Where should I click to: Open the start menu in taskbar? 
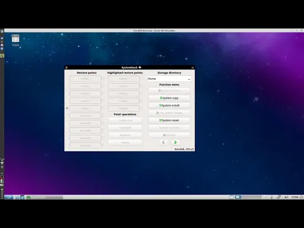[x=9, y=197]
